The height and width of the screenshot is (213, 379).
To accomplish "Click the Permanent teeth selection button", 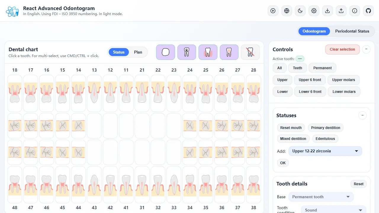I will click(x=322, y=68).
